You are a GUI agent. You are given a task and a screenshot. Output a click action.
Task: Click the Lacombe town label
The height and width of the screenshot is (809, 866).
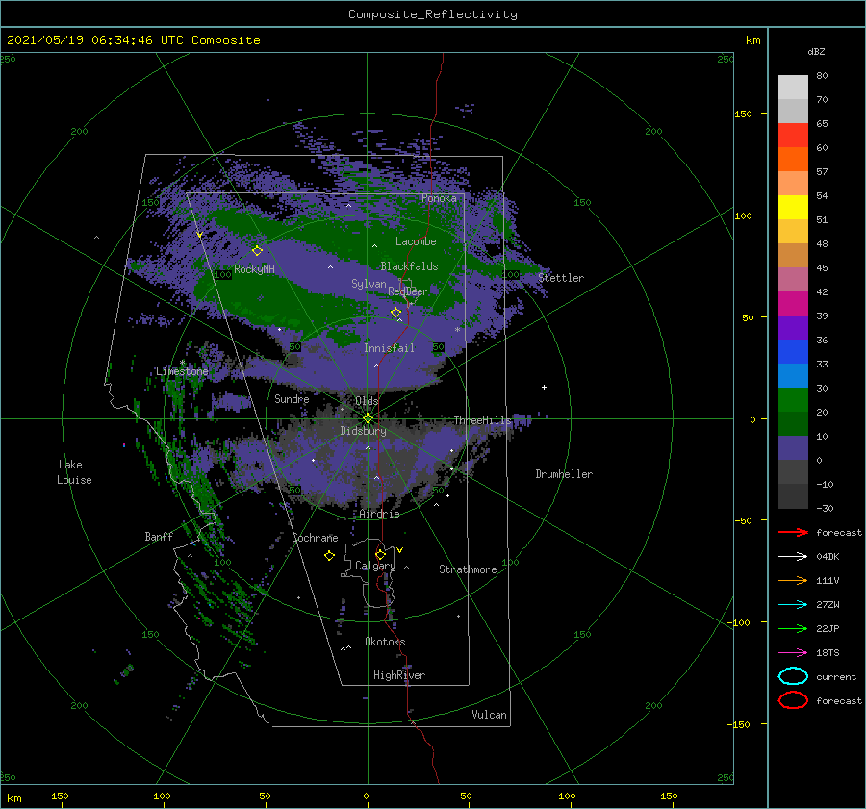click(x=416, y=241)
